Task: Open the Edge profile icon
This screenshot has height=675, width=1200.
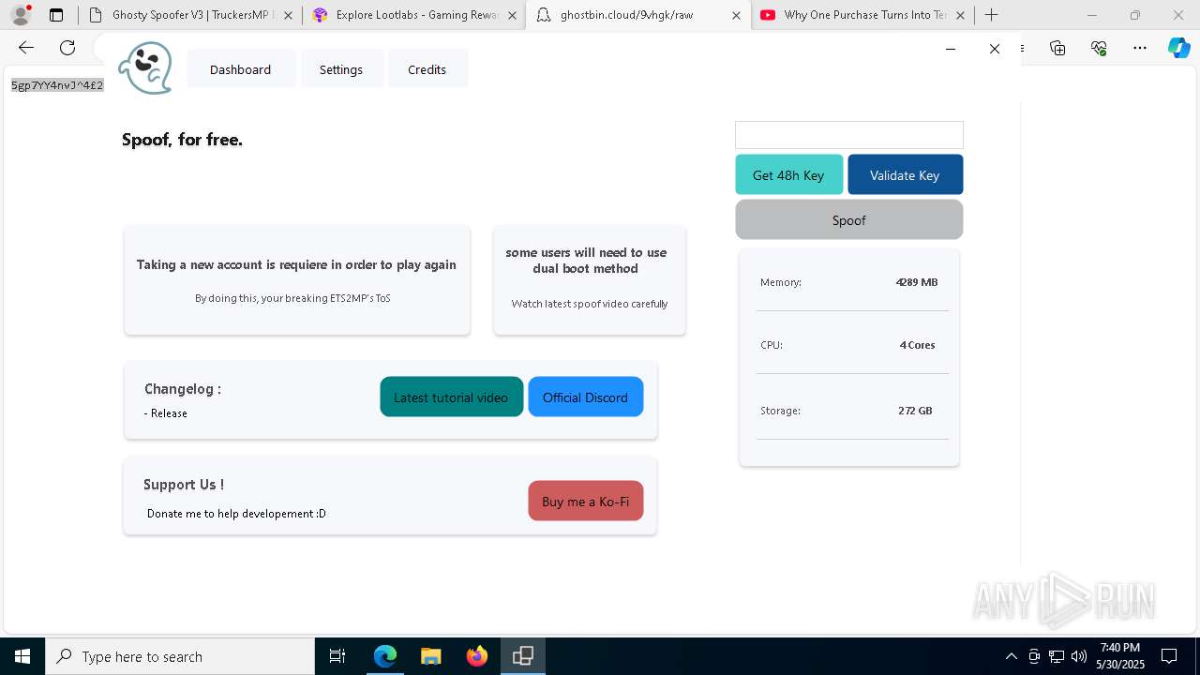Action: (x=21, y=15)
